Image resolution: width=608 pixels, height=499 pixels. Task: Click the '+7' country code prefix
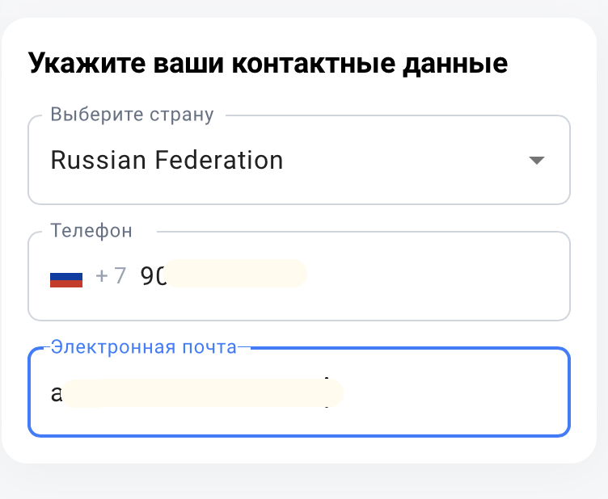[x=111, y=276]
